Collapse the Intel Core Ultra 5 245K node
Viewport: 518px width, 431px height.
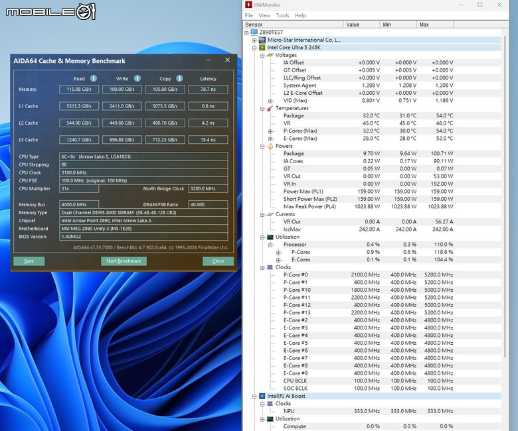(x=254, y=48)
